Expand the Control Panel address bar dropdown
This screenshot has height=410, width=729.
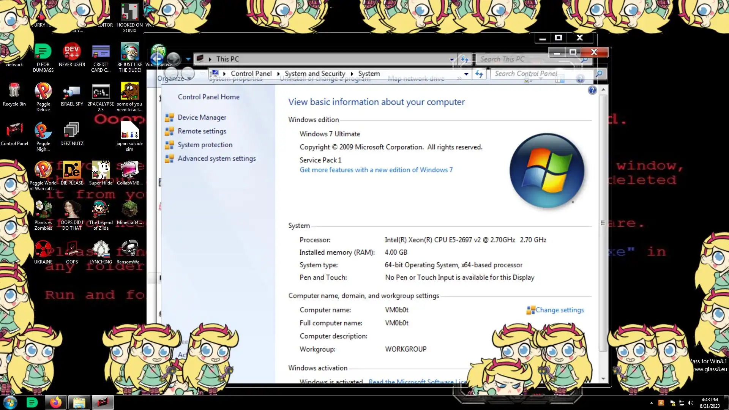466,74
